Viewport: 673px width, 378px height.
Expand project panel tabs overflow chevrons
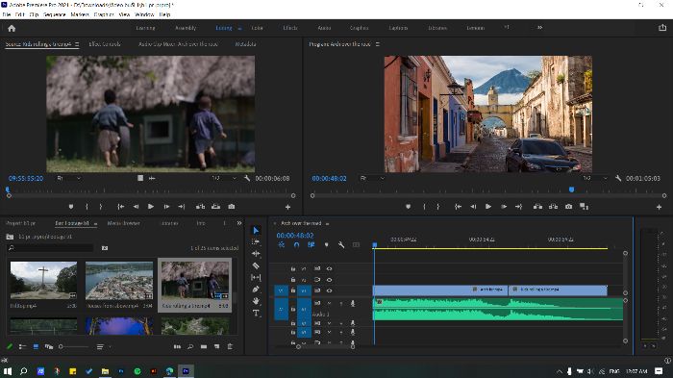[x=239, y=223]
